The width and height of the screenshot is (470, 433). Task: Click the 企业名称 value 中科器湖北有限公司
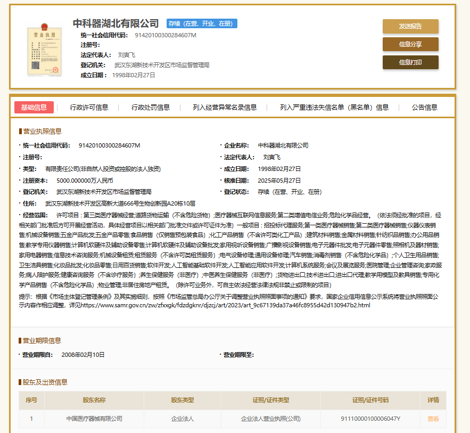click(x=283, y=145)
